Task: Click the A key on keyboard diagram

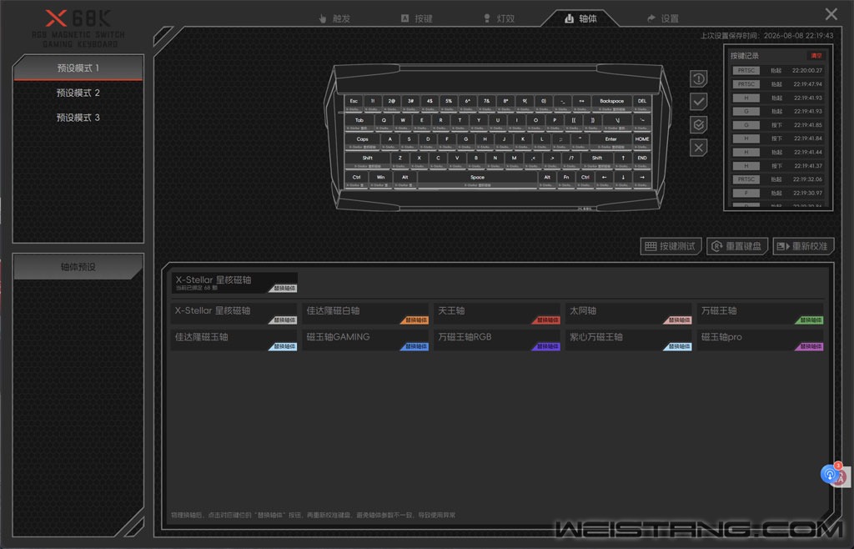Action: click(390, 141)
